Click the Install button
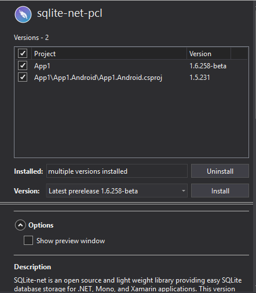The image size is (256, 293). (x=220, y=191)
